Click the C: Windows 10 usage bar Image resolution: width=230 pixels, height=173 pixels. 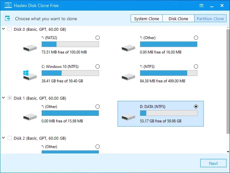[x=70, y=73]
